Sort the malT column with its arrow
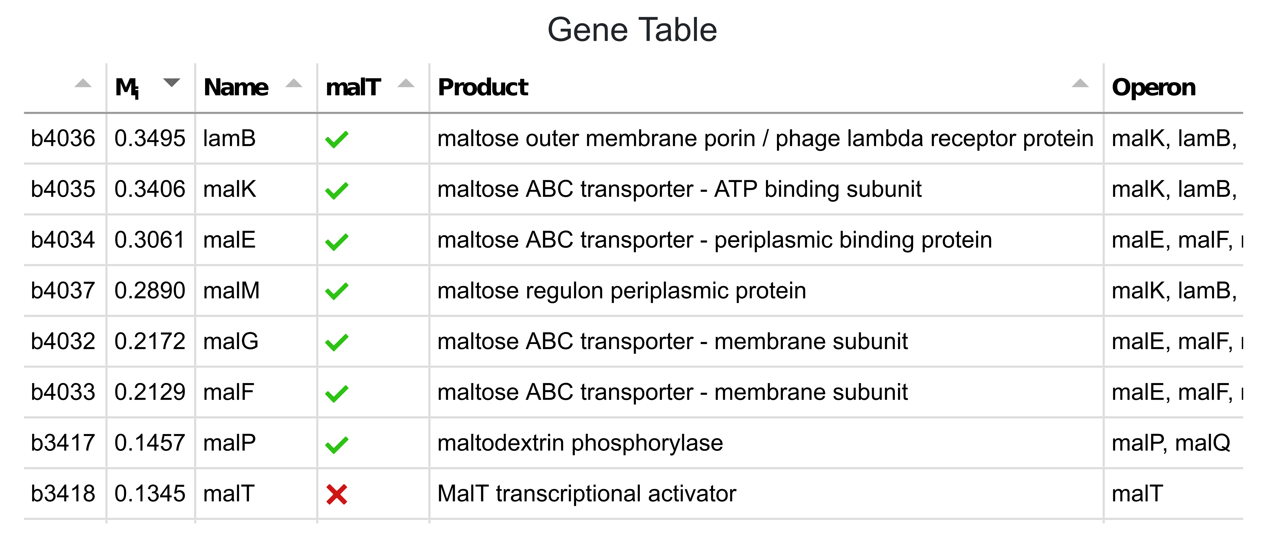The width and height of the screenshot is (1268, 533). [406, 83]
